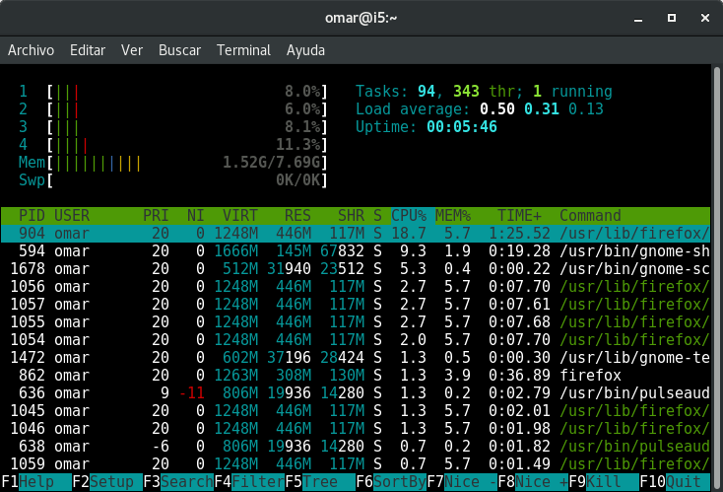
Task: Click the Mem usage meter bar
Action: (x=173, y=163)
